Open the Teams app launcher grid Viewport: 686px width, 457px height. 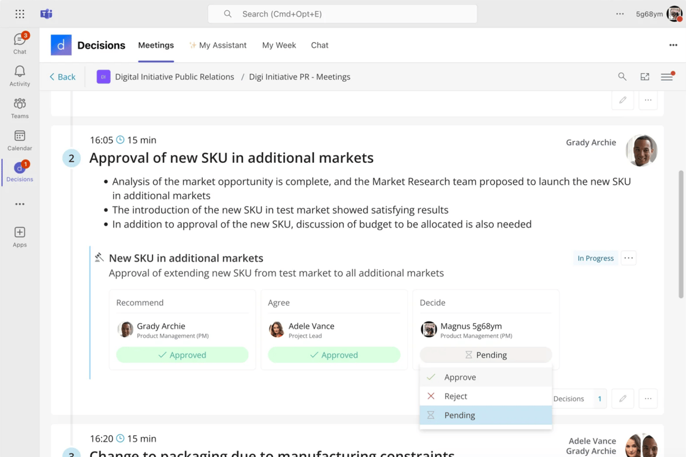pyautogui.click(x=20, y=14)
